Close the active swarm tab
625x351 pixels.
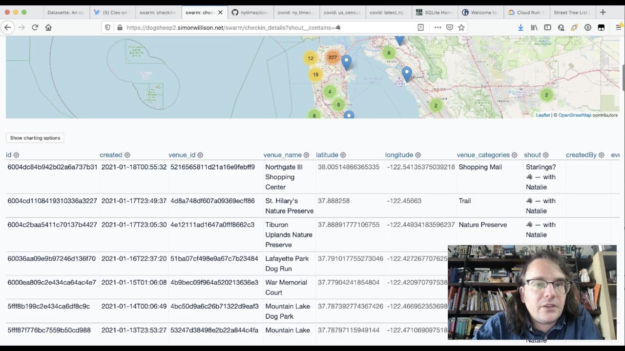220,12
